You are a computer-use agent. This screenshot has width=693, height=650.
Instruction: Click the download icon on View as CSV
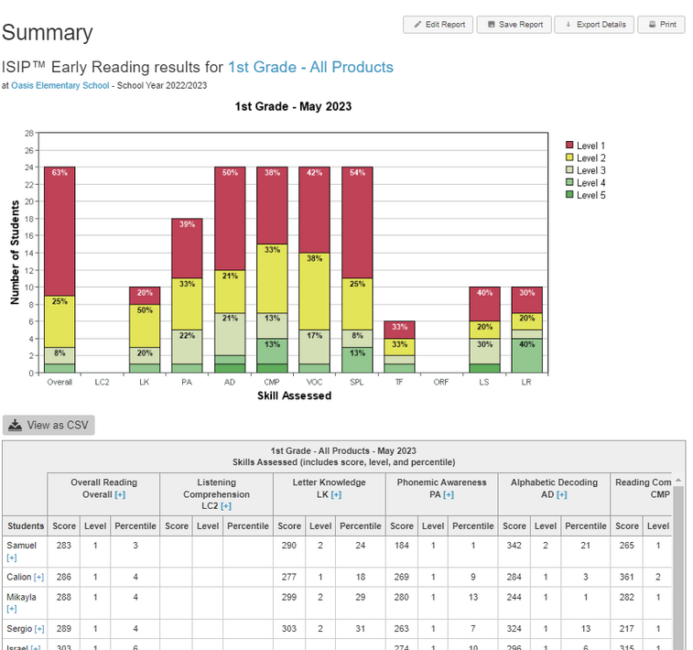click(x=15, y=425)
